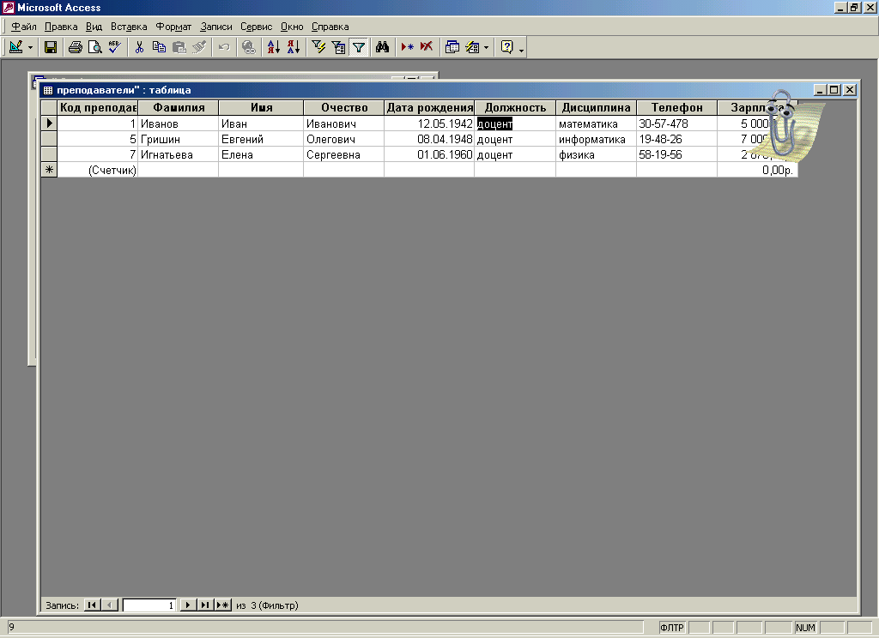Select the Гришин row selector

pos(49,139)
